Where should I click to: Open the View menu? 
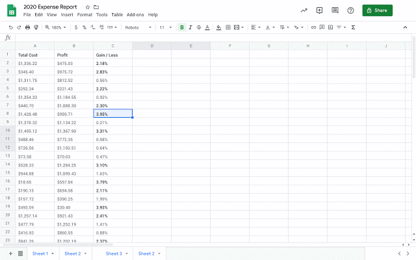(52, 14)
